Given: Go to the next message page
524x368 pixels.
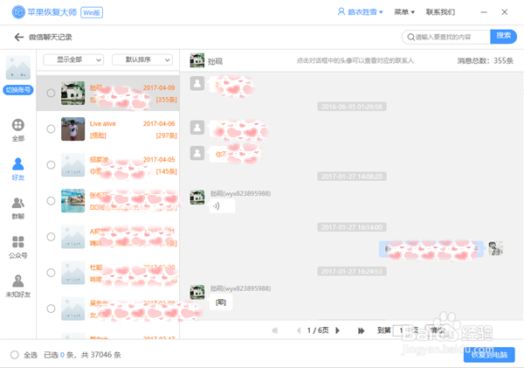Looking at the screenshot, I should (x=337, y=330).
